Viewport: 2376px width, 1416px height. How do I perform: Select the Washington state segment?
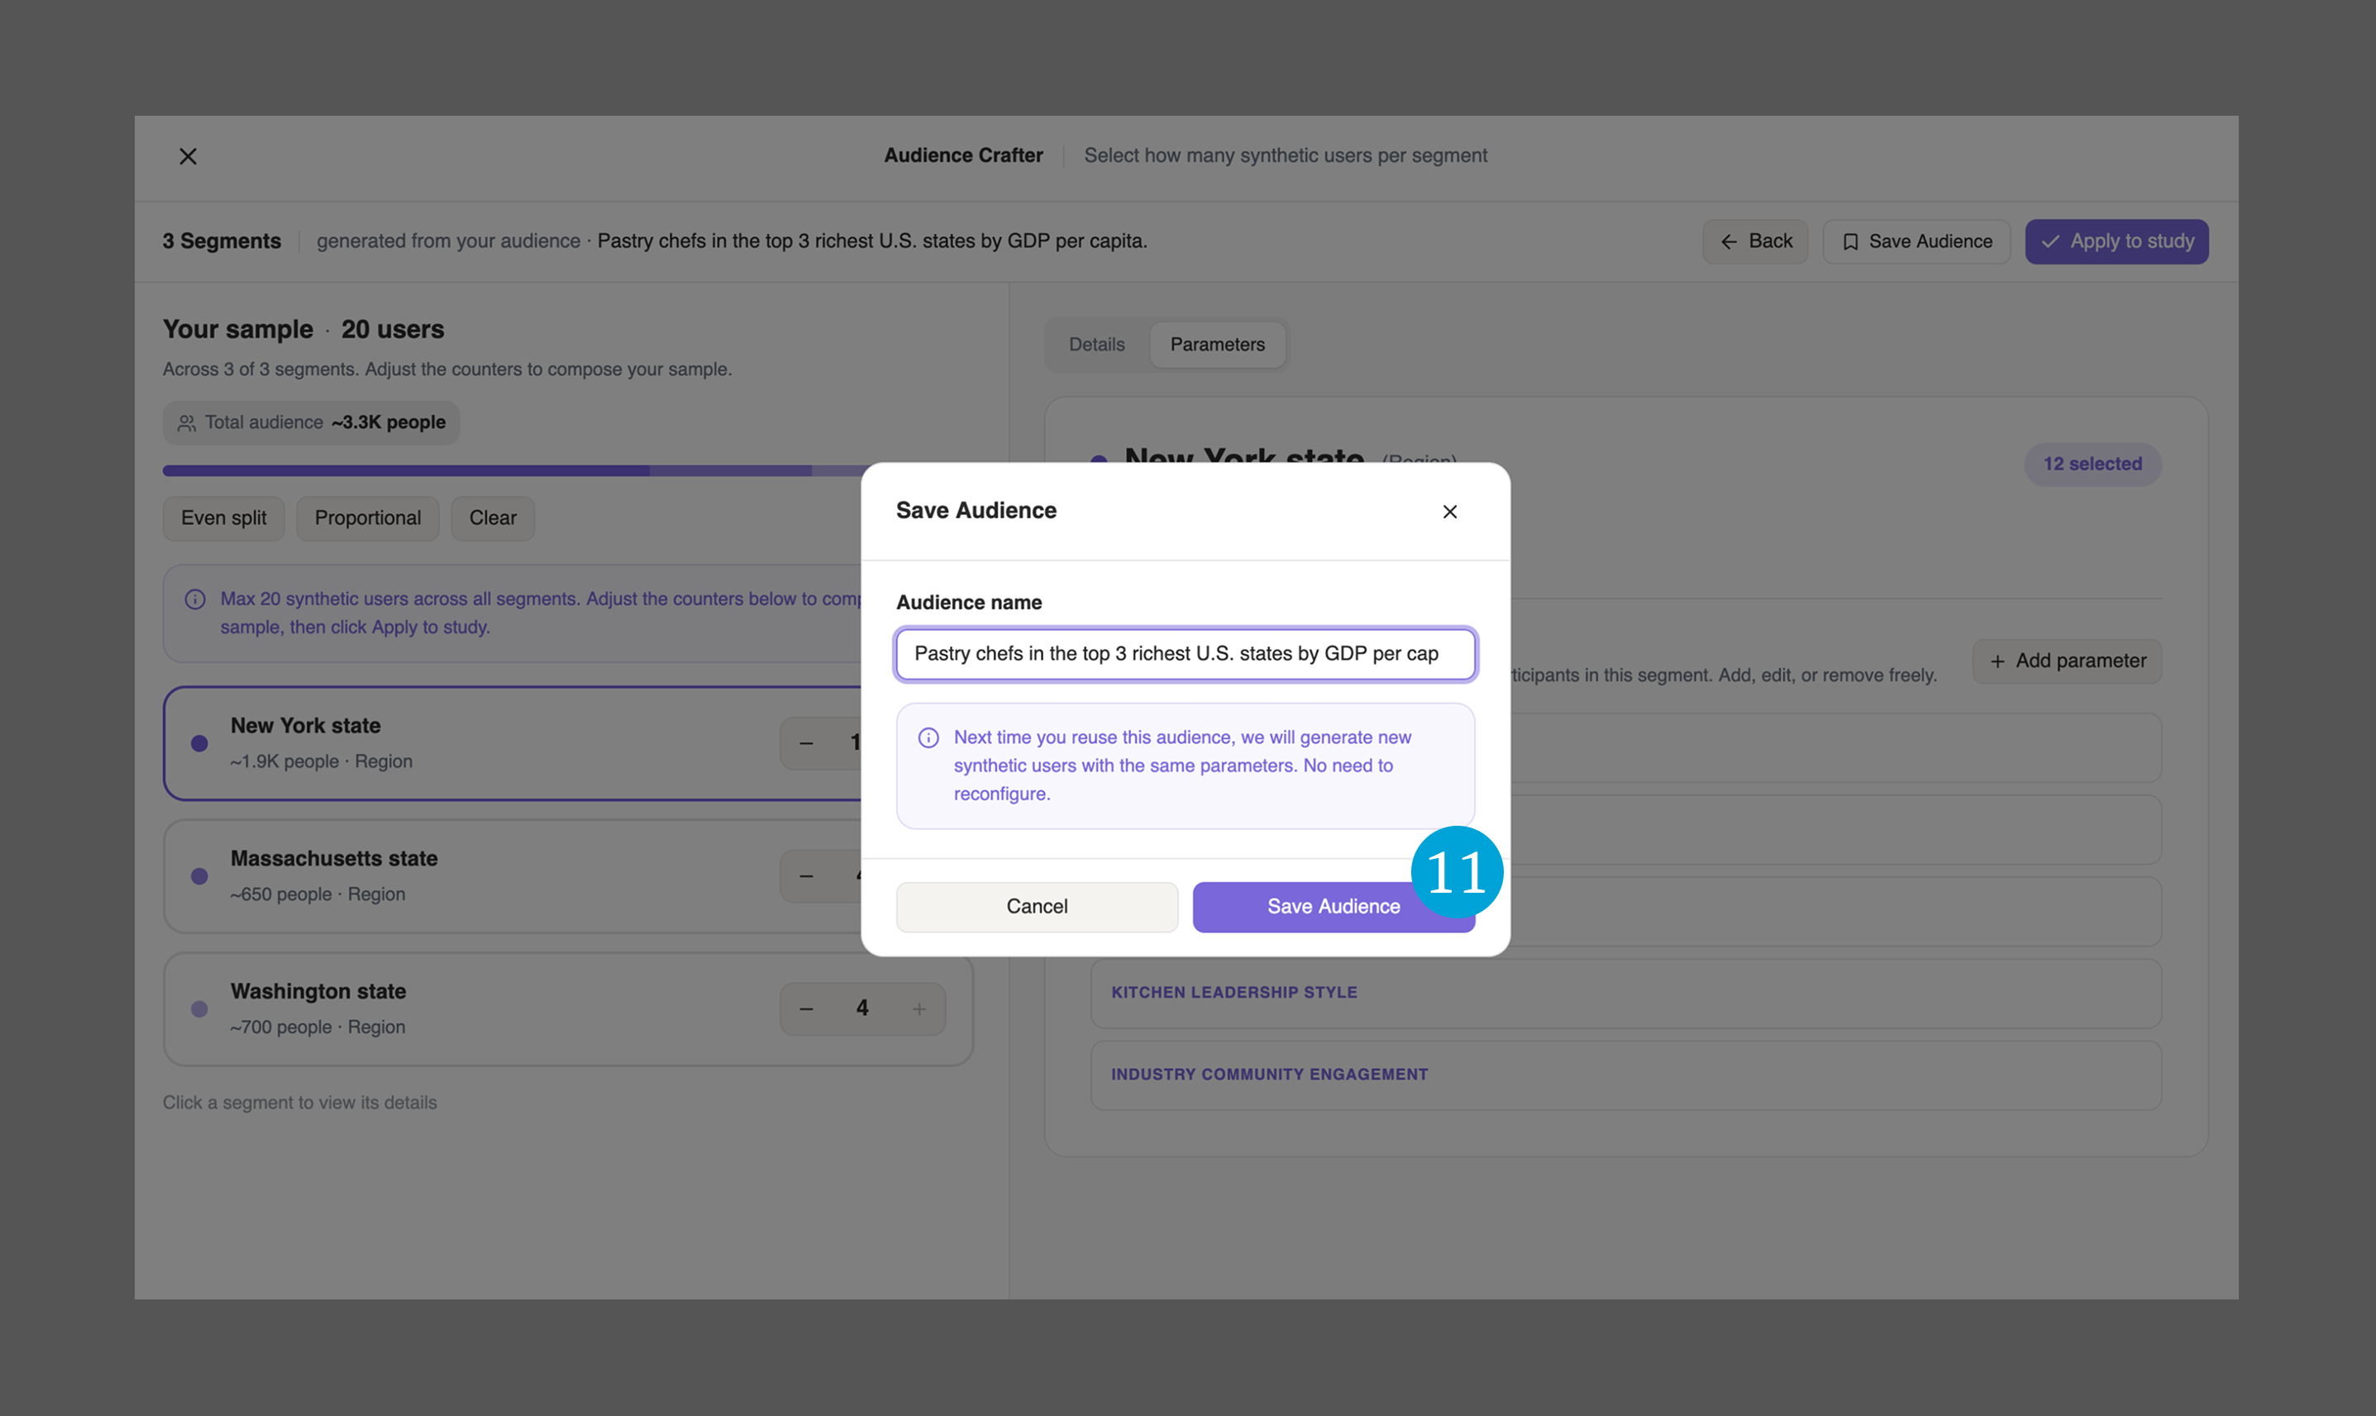click(568, 1008)
